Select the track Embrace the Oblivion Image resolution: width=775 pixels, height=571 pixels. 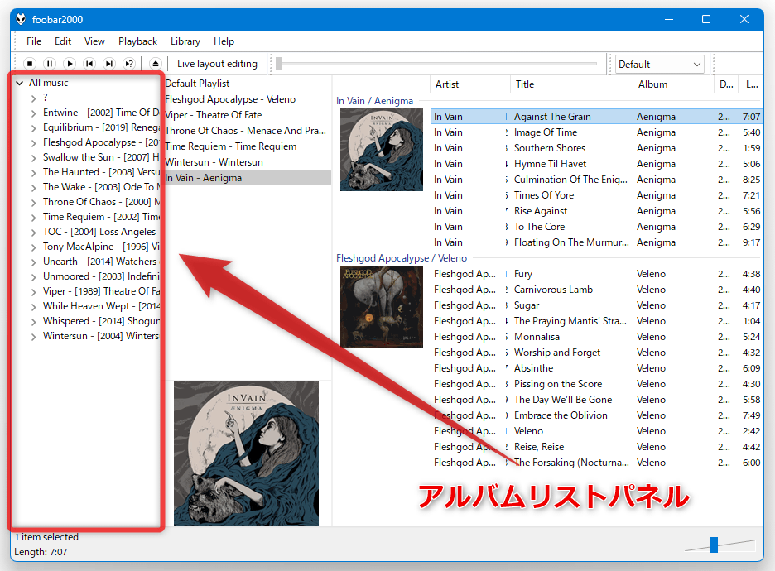pyautogui.click(x=597, y=415)
